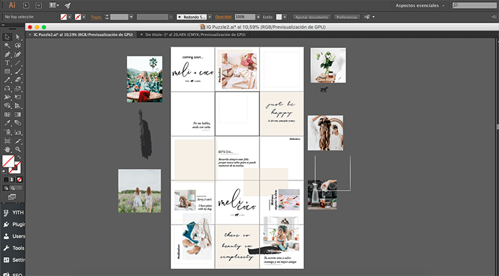Image resolution: width=499 pixels, height=276 pixels.
Task: Choose the Perspective Grid tool
Action: (x=18, y=106)
